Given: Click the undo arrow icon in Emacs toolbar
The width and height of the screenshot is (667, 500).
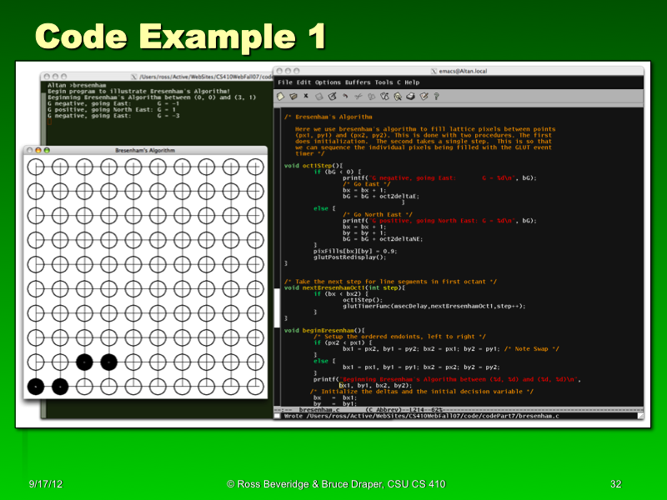Looking at the screenshot, I should click(x=345, y=97).
